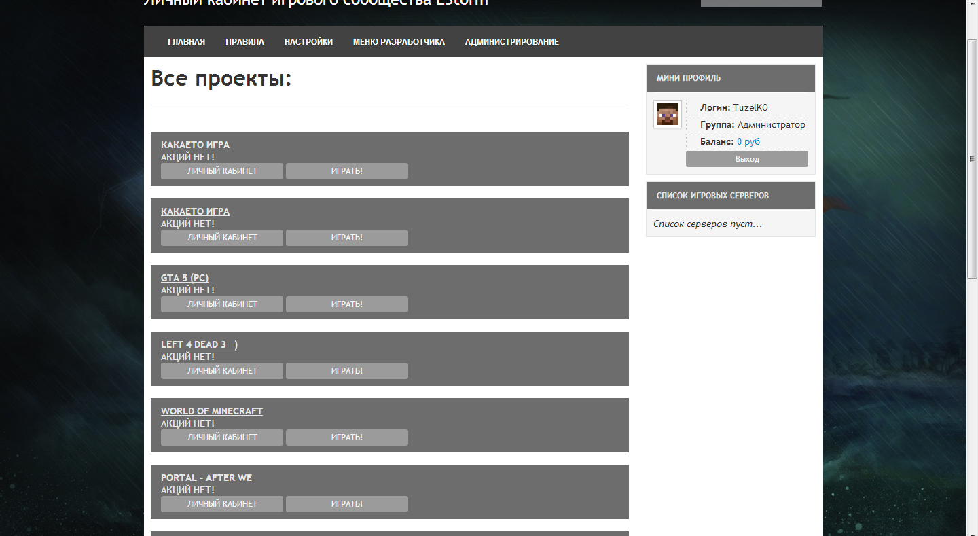978x536 pixels.
Task: Select АДМИНИСТРИРОВАНИЕ in the top menu
Action: click(512, 42)
